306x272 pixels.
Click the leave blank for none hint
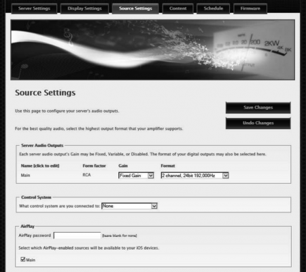point(120,235)
